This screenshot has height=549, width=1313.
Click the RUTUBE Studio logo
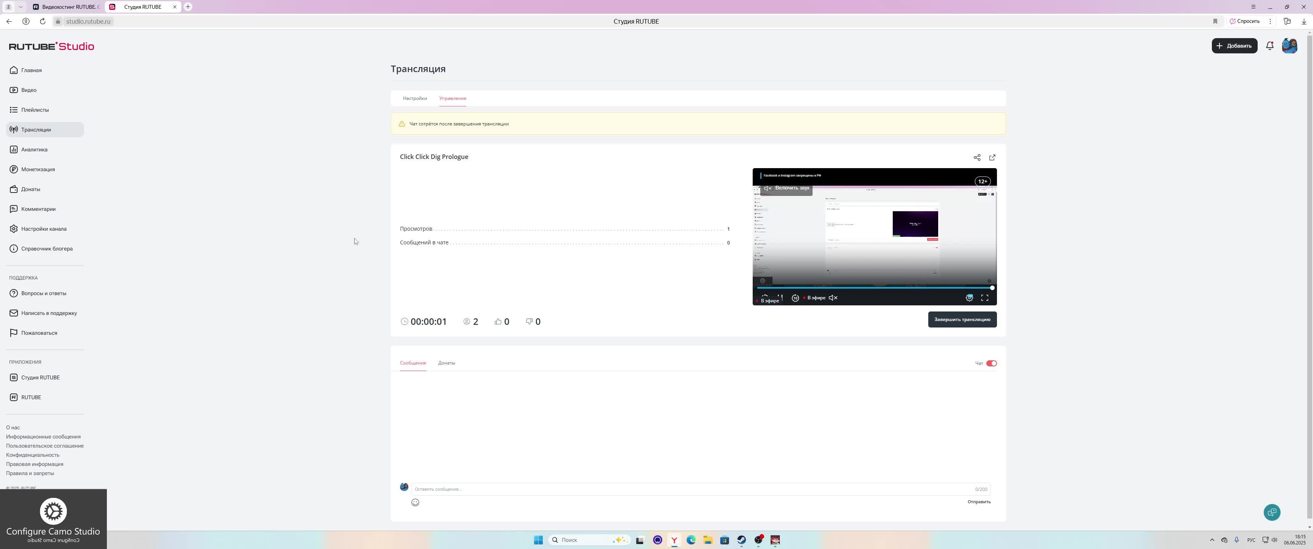click(52, 47)
